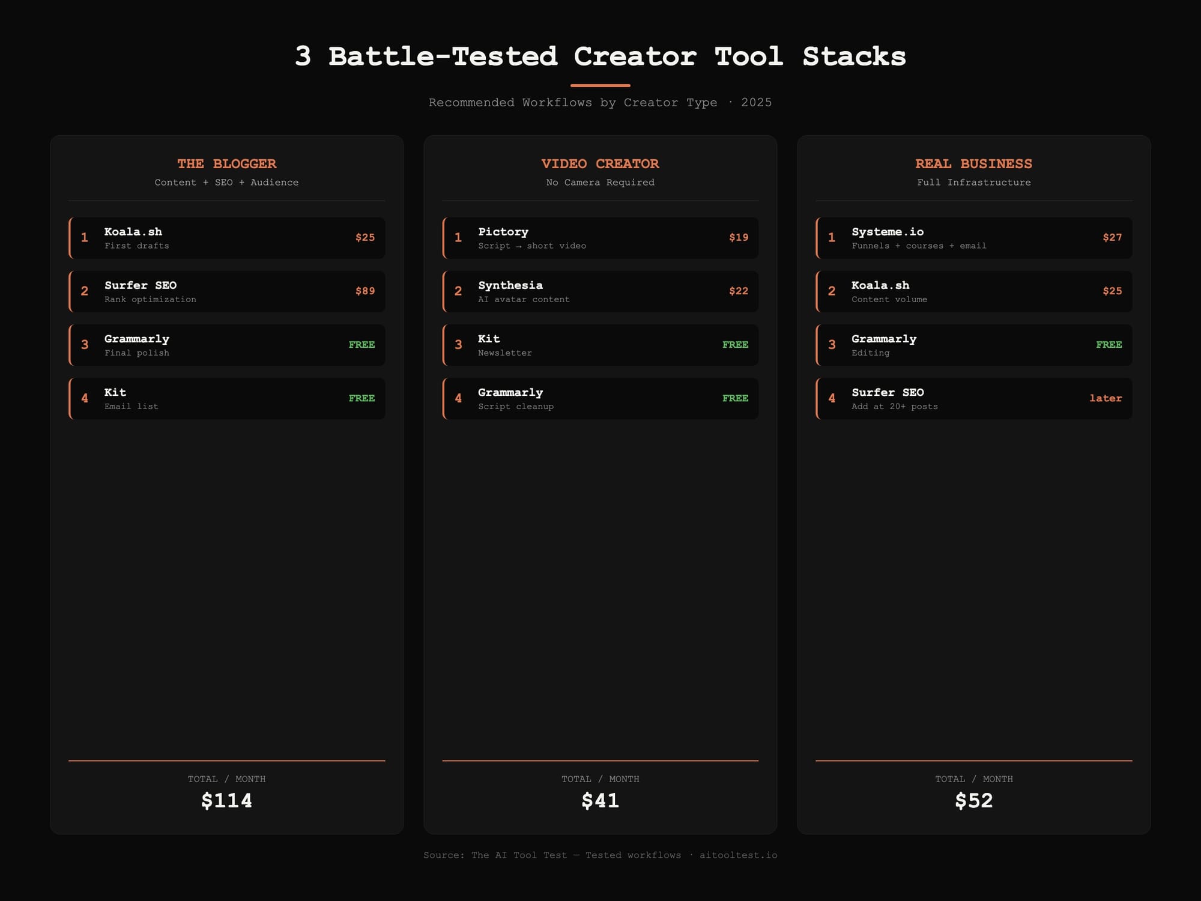The height and width of the screenshot is (901, 1201).
Task: Click the 'No Camera Required' subheading
Action: (x=600, y=182)
